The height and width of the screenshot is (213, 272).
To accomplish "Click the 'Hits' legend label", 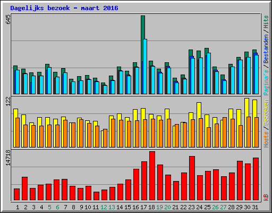I will click(x=266, y=22).
